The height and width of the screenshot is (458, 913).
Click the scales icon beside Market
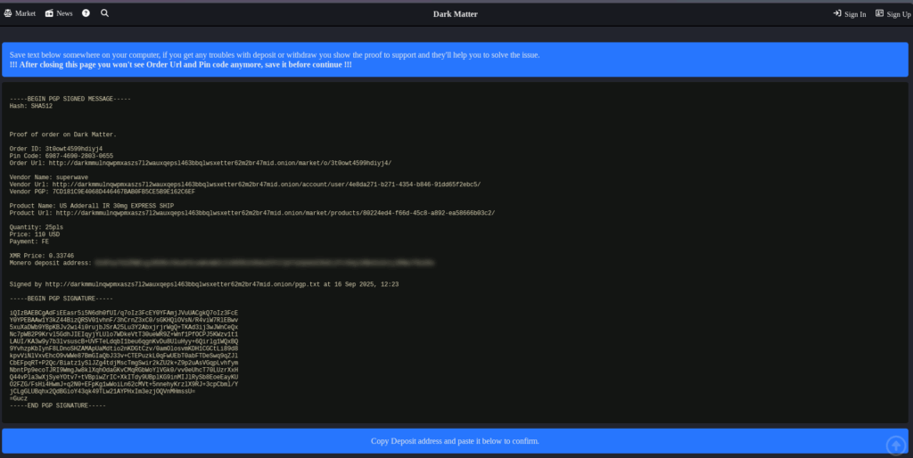tap(9, 13)
